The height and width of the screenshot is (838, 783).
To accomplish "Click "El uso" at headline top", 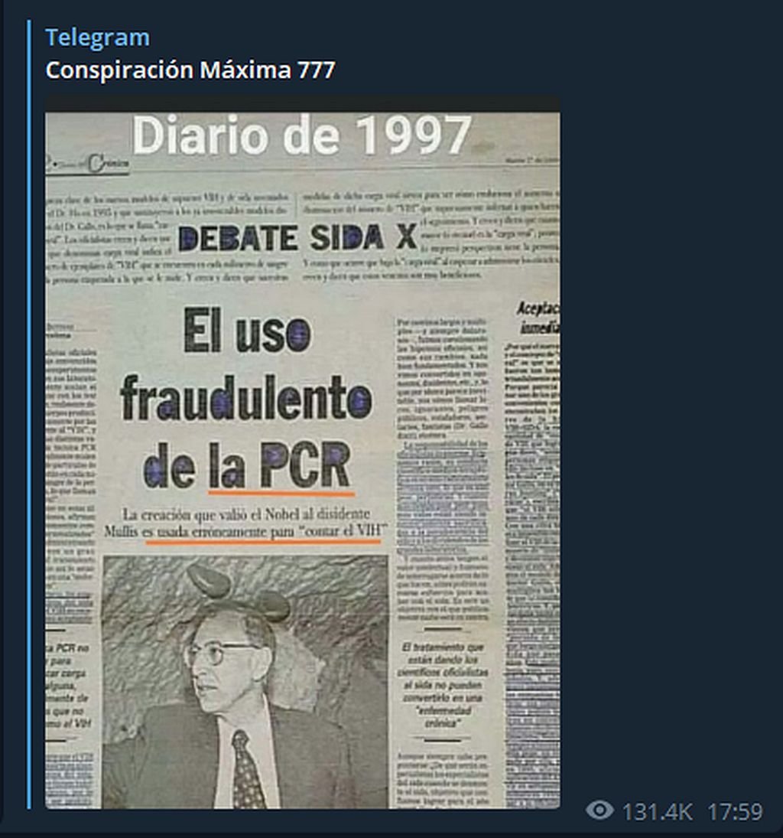I will pos(247,331).
